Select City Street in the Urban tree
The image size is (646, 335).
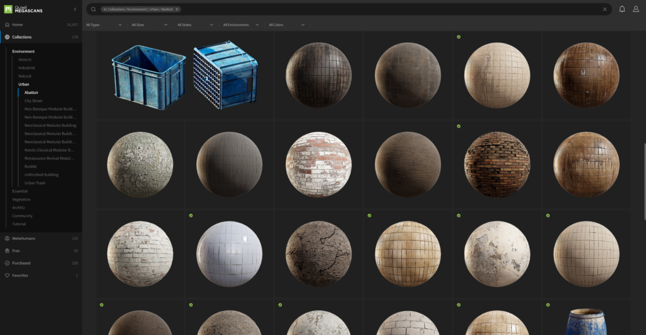pos(33,100)
